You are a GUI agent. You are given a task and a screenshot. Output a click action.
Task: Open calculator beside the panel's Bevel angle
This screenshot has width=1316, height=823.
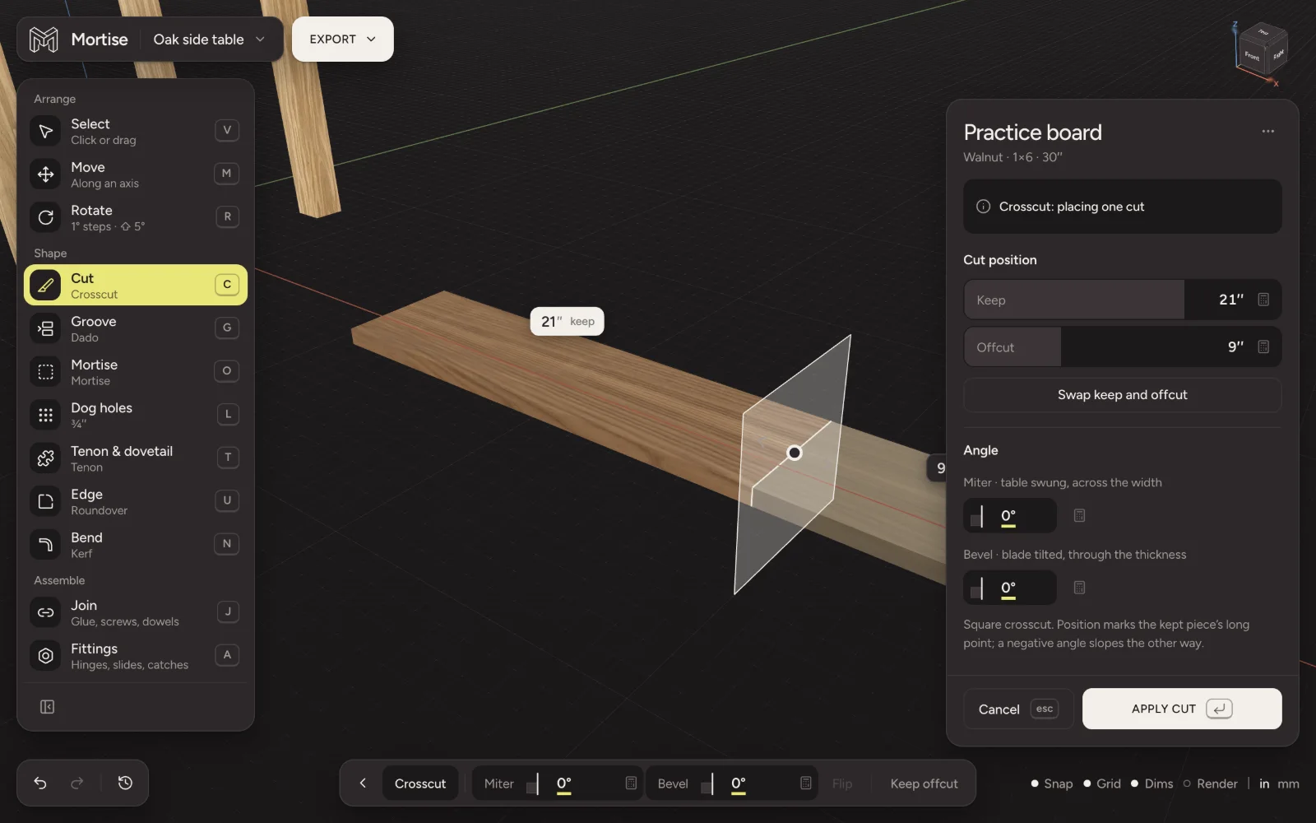coord(1079,588)
